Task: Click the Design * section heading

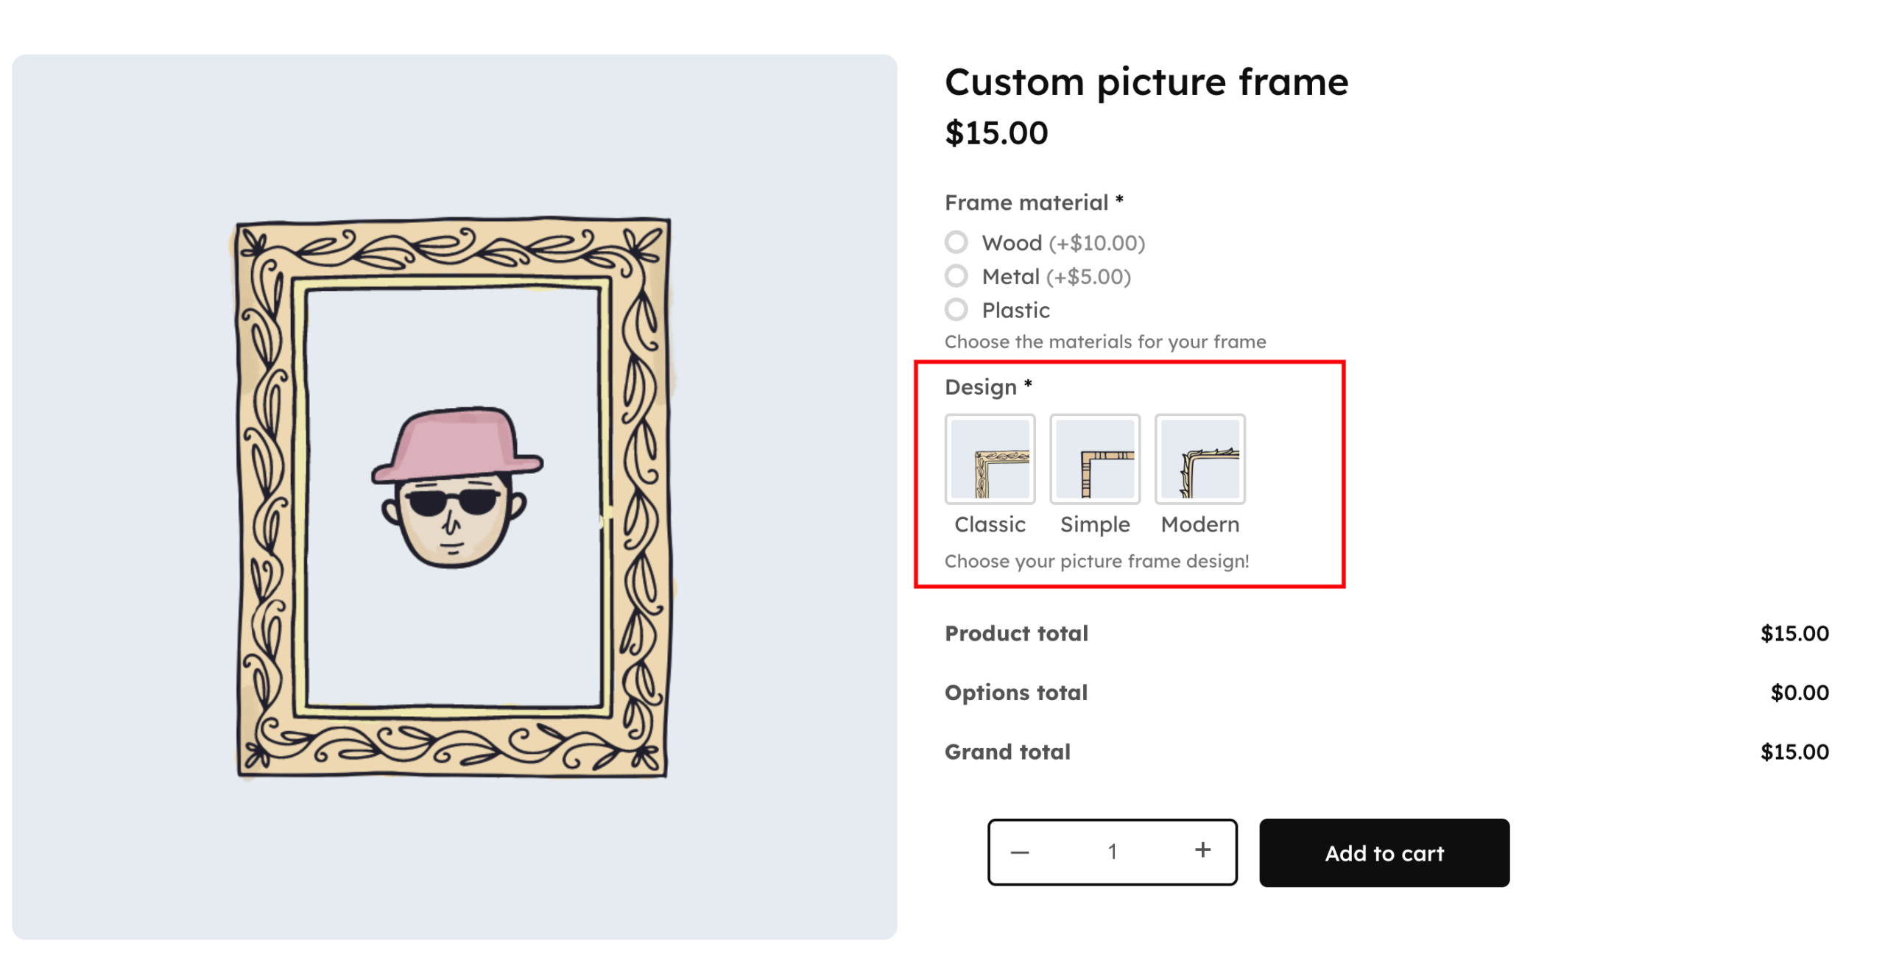Action: click(x=987, y=387)
